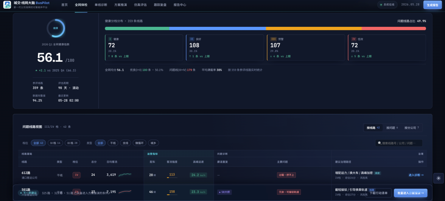Open 方案推演 in the top navigation
The height and width of the screenshot is (201, 445).
(121, 5)
